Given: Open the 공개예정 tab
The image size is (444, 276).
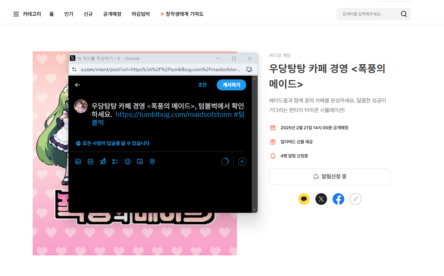Looking at the screenshot, I should pos(112,14).
